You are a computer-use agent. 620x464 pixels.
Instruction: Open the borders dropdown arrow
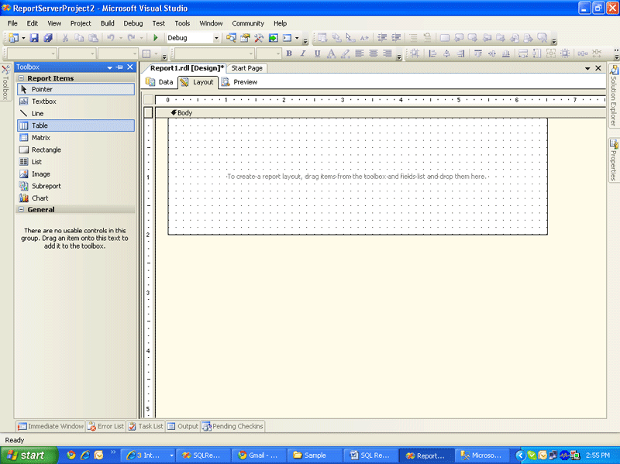click(x=157, y=53)
